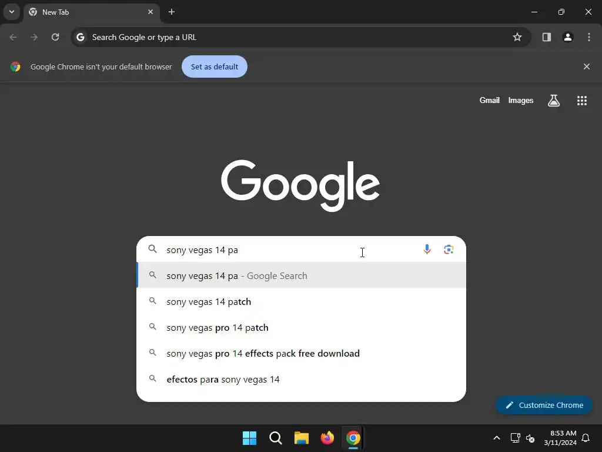Image resolution: width=602 pixels, height=452 pixels.
Task: Open the Gmail link
Action: [489, 100]
